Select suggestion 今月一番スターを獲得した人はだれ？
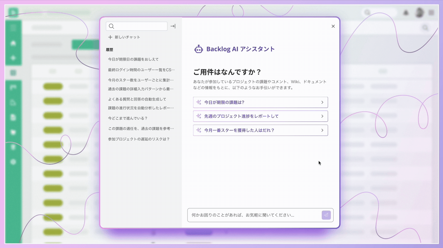Screen dimensions: 443x248 260,130
